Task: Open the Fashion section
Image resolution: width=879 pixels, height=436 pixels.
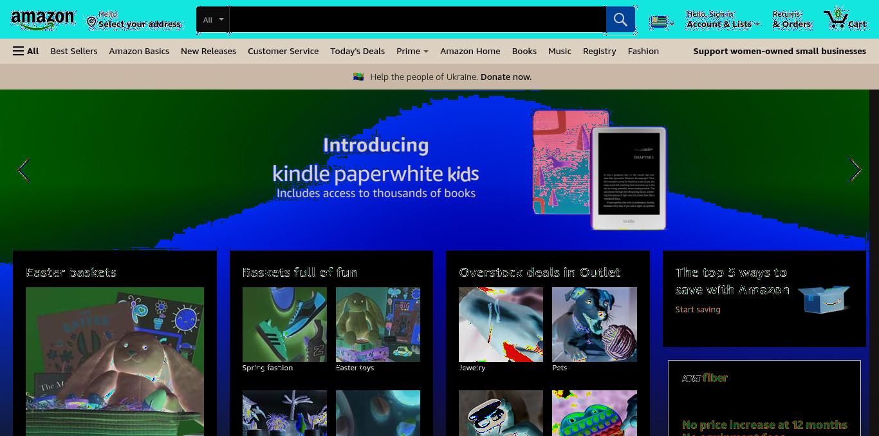Action: (643, 51)
